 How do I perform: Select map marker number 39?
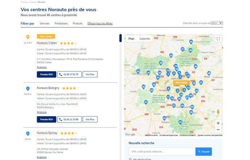[x=191, y=113]
